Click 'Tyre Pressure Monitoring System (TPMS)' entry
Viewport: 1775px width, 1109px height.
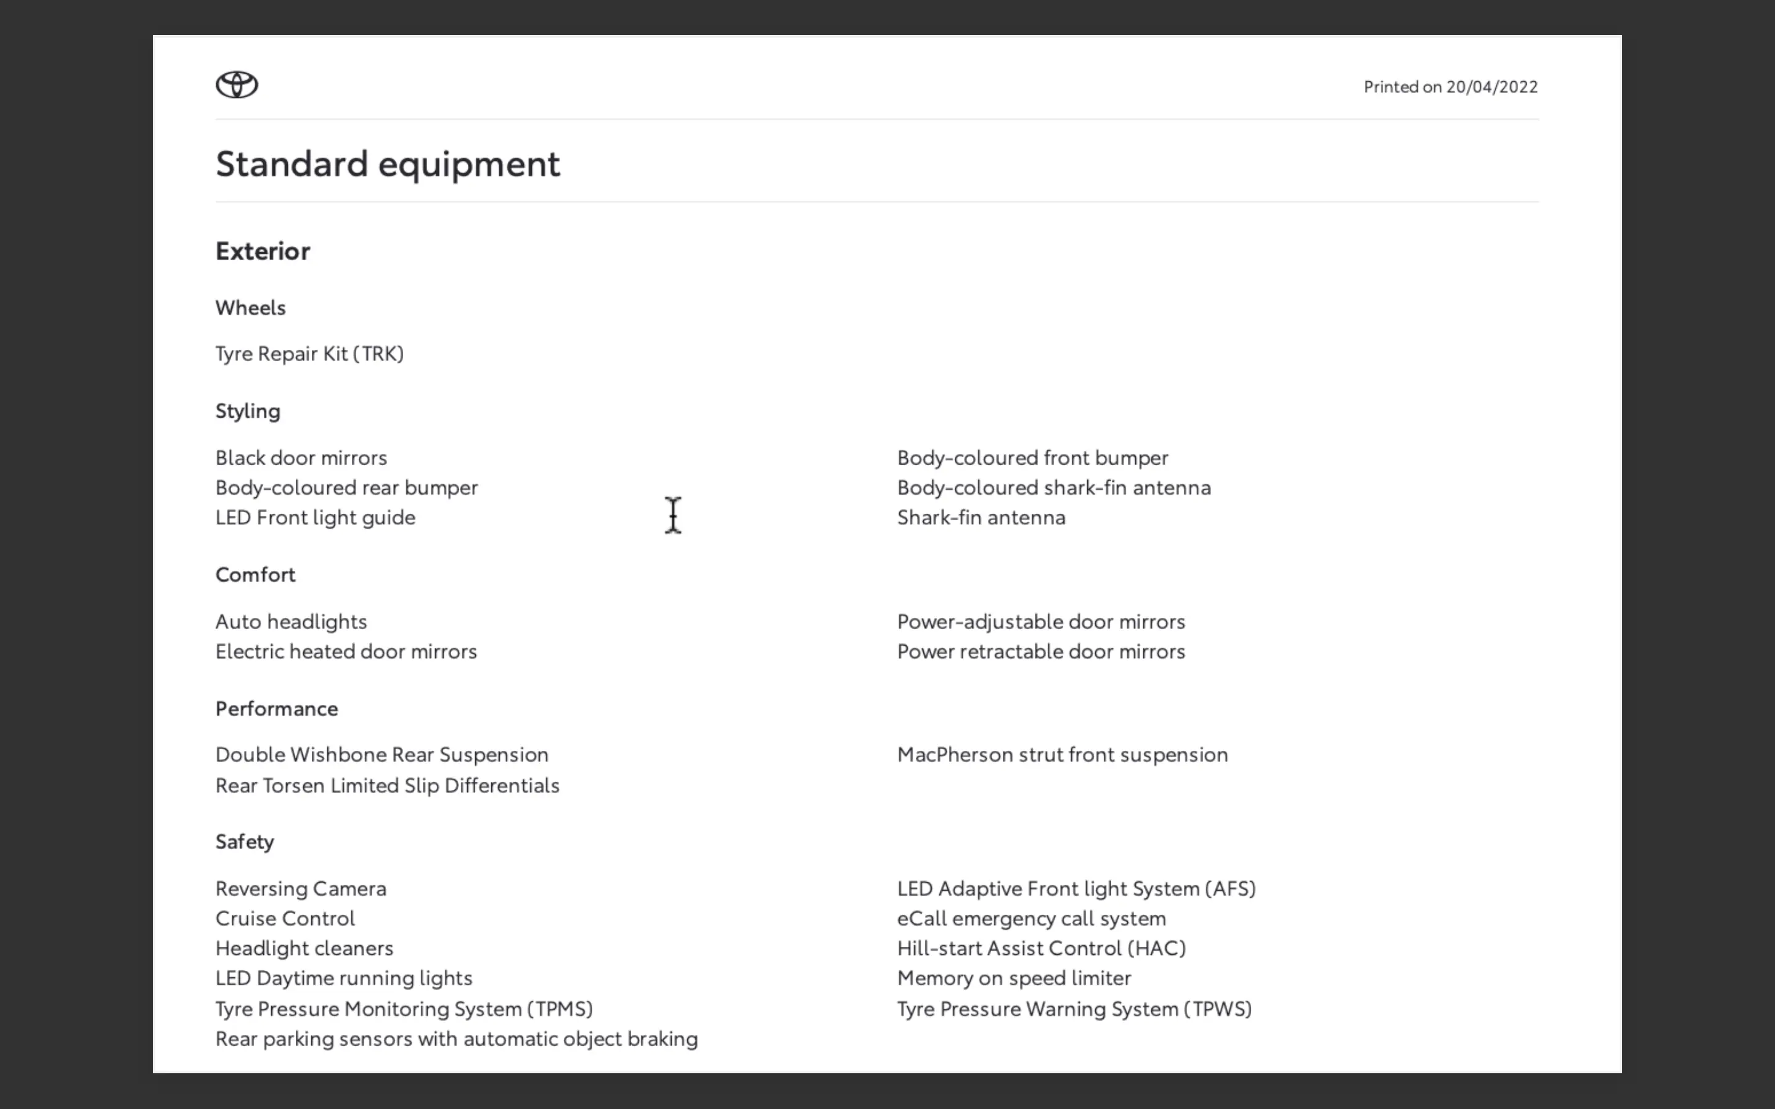coord(404,1009)
